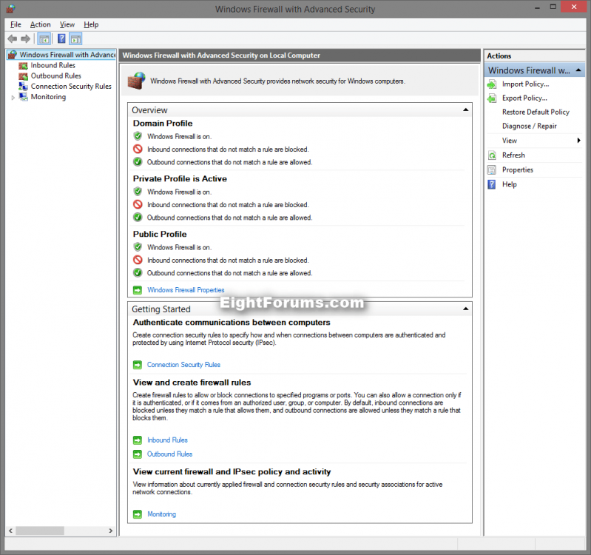Image resolution: width=591 pixels, height=555 pixels.
Task: Select Inbound Rules in the tree
Action: 53,65
